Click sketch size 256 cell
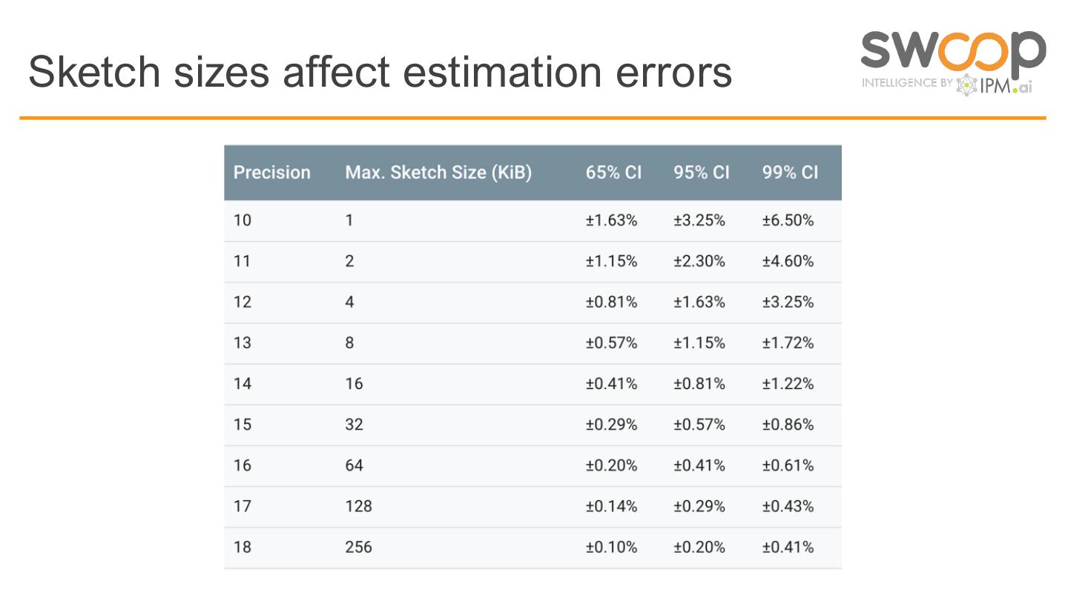The height and width of the screenshot is (601, 1068). (x=358, y=547)
